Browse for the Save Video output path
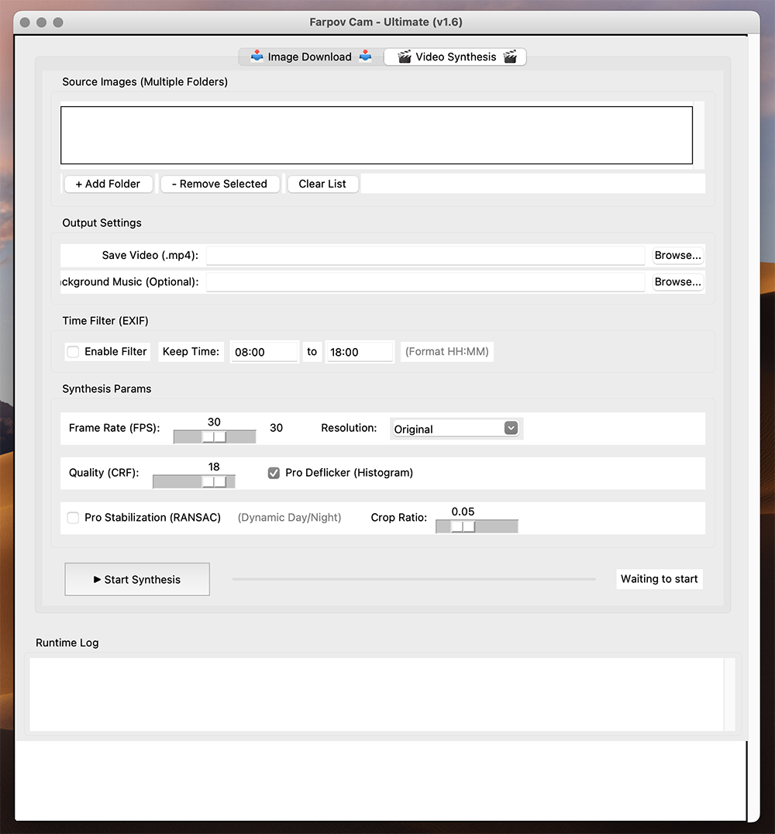Image resolution: width=775 pixels, height=834 pixels. coord(677,255)
